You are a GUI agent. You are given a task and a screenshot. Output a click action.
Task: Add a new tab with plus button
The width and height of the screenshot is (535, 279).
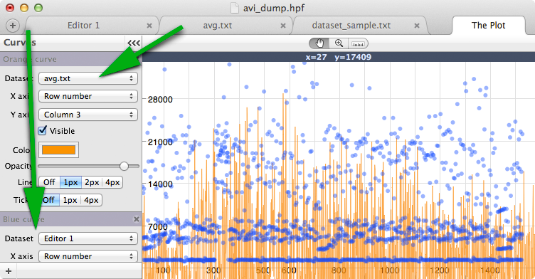tap(13, 26)
